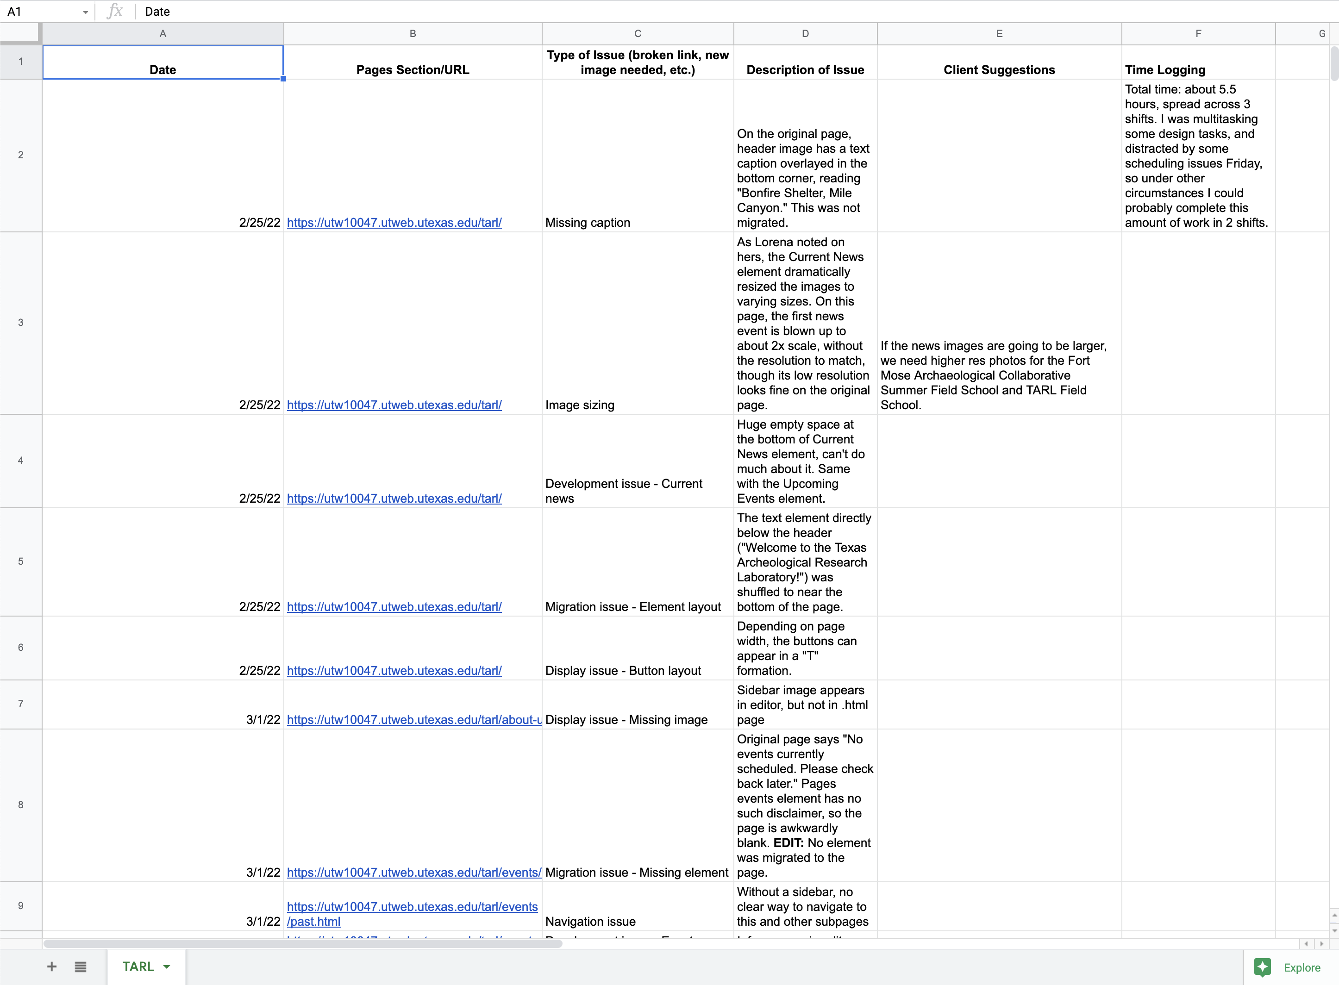The image size is (1339, 985).
Task: Open the all sheets list icon
Action: [x=81, y=966]
